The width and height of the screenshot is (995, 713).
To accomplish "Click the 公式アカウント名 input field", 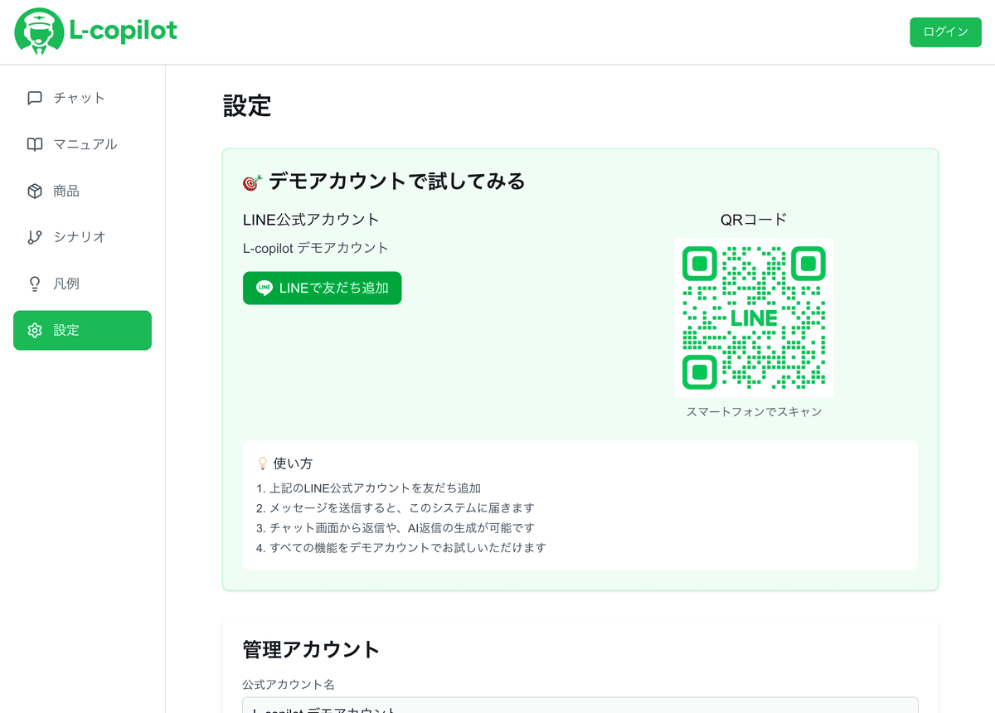I will pos(580,709).
